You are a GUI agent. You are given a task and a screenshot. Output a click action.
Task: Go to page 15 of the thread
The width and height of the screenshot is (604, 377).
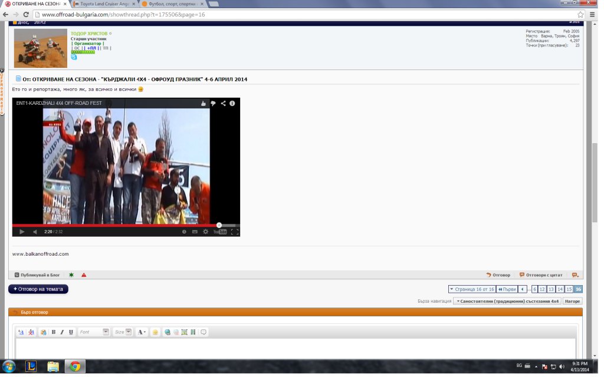point(569,289)
